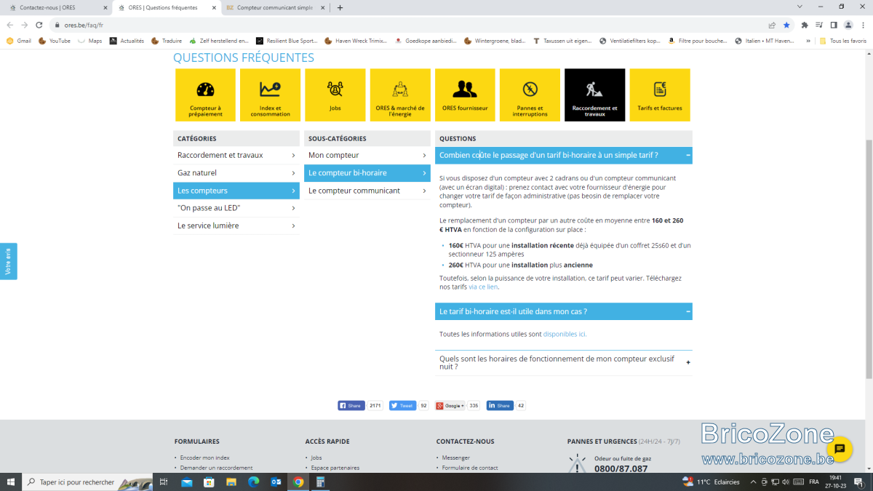Click the page vertical scrollbar
Image resolution: width=873 pixels, height=491 pixels.
point(869,258)
